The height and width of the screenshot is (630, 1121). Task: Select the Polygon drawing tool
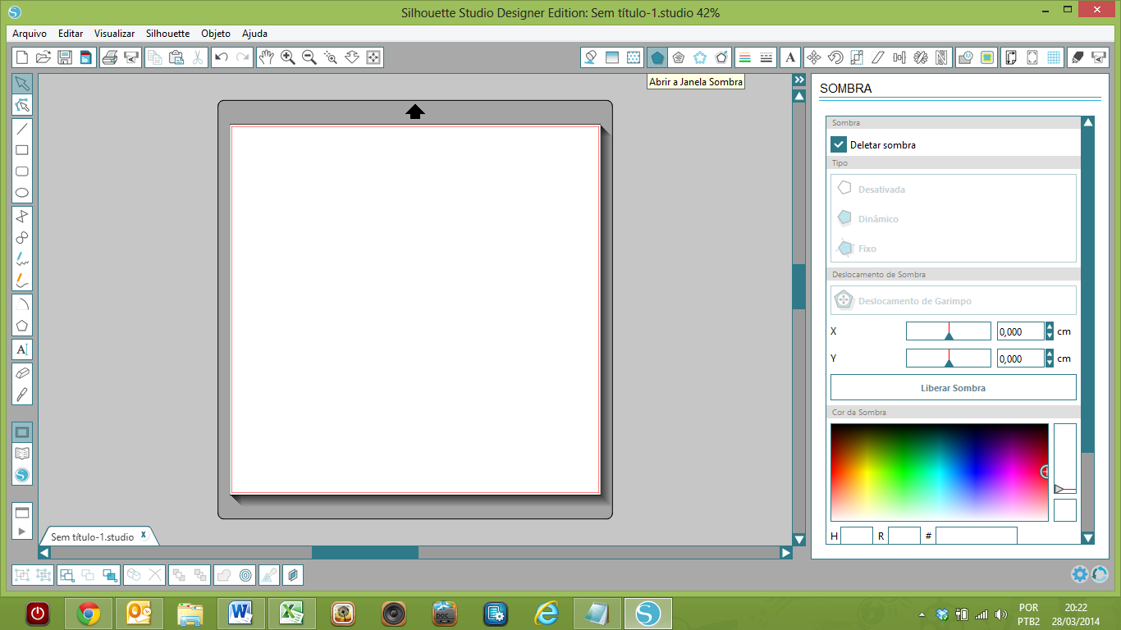pyautogui.click(x=22, y=325)
